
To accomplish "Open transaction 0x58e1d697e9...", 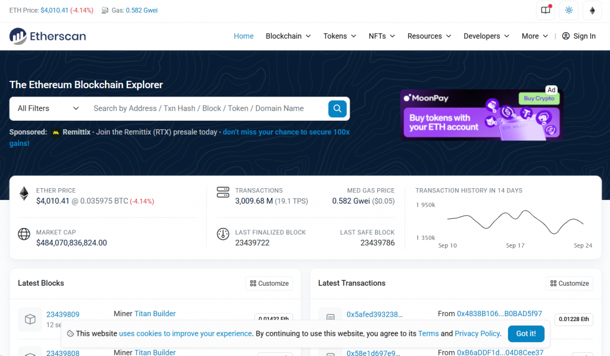I will click(x=373, y=352).
